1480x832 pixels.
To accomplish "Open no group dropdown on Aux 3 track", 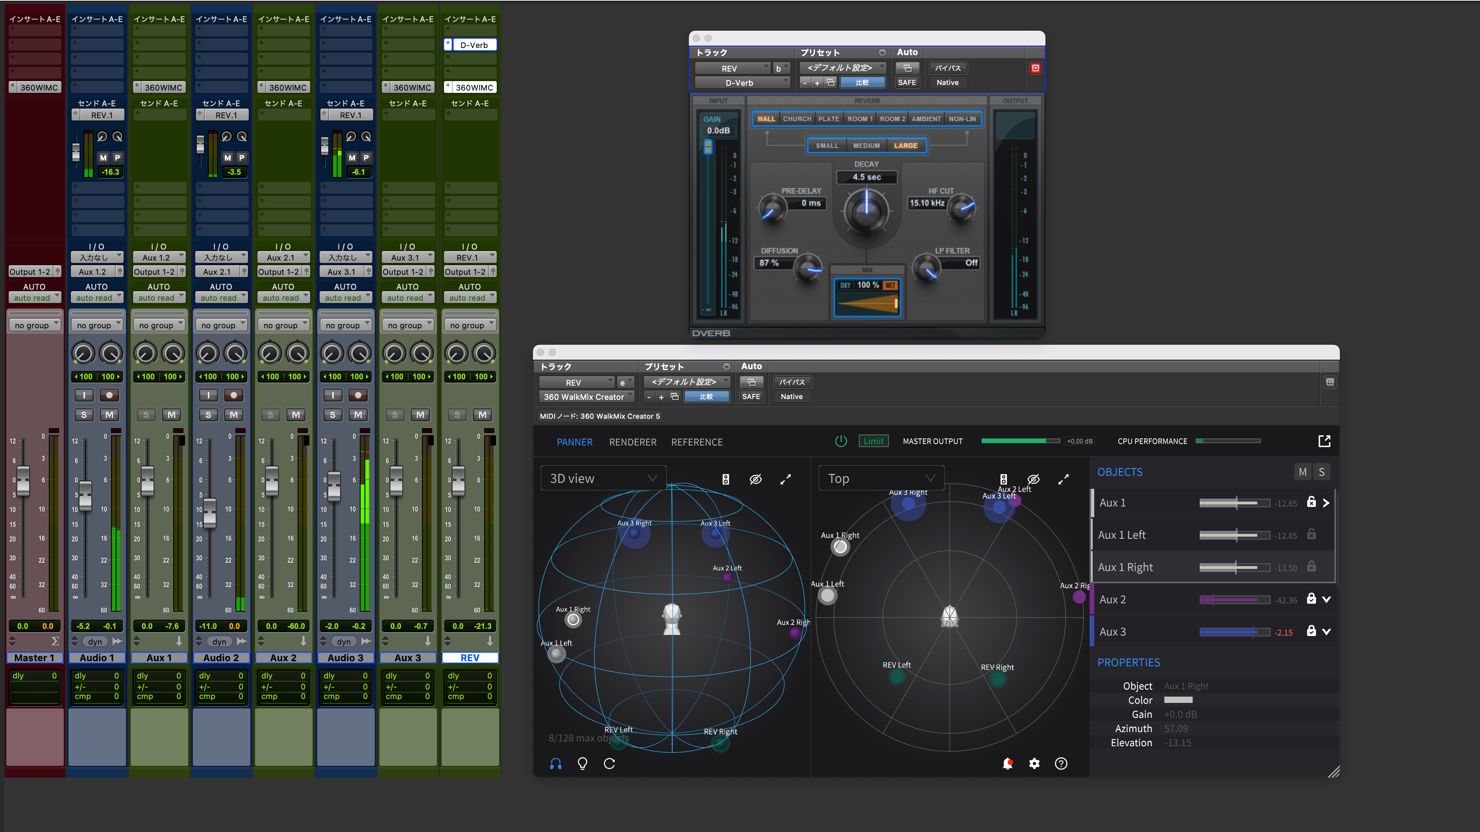I will 408,325.
